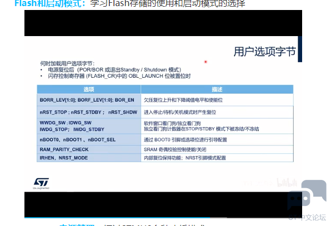Click the slide title '用户选项字节'
This screenshot has height=226, width=331.
(265, 52)
